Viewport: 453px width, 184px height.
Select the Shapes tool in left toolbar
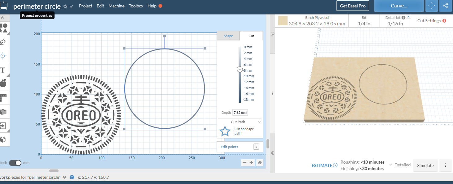click(x=3, y=28)
